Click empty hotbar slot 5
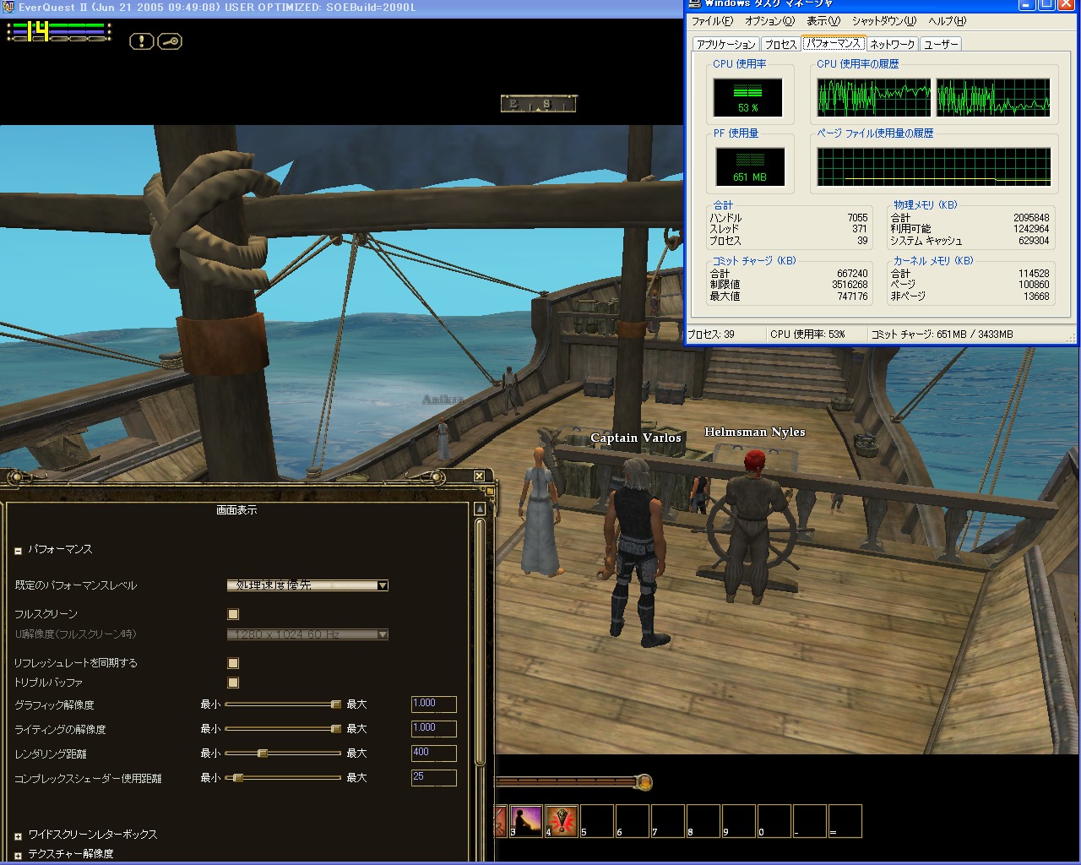This screenshot has height=865, width=1081. pyautogui.click(x=596, y=821)
